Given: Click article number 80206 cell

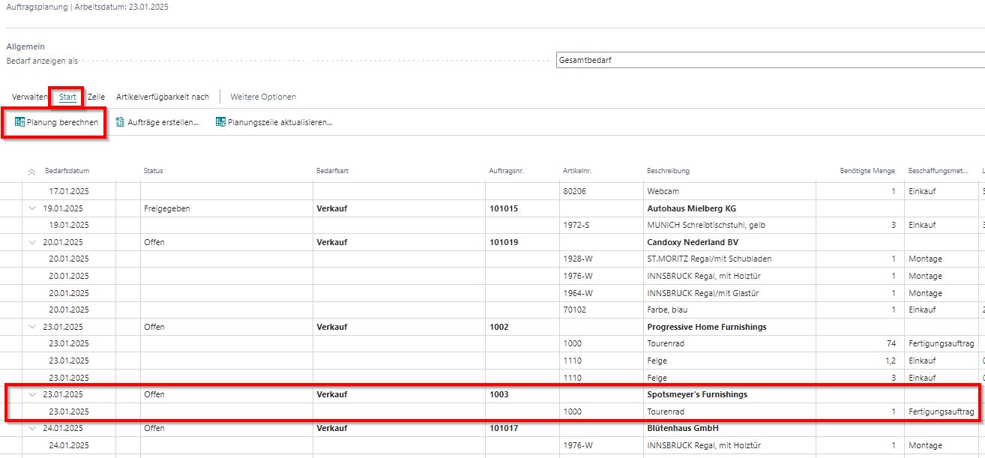Looking at the screenshot, I should [x=574, y=191].
